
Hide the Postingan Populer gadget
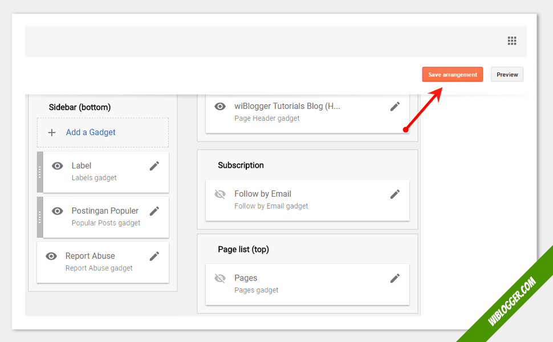click(58, 211)
